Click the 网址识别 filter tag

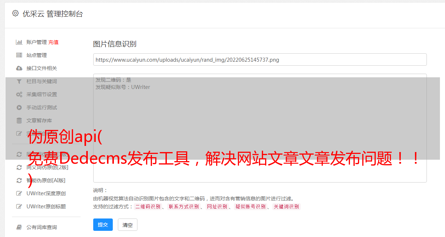pos(217,207)
